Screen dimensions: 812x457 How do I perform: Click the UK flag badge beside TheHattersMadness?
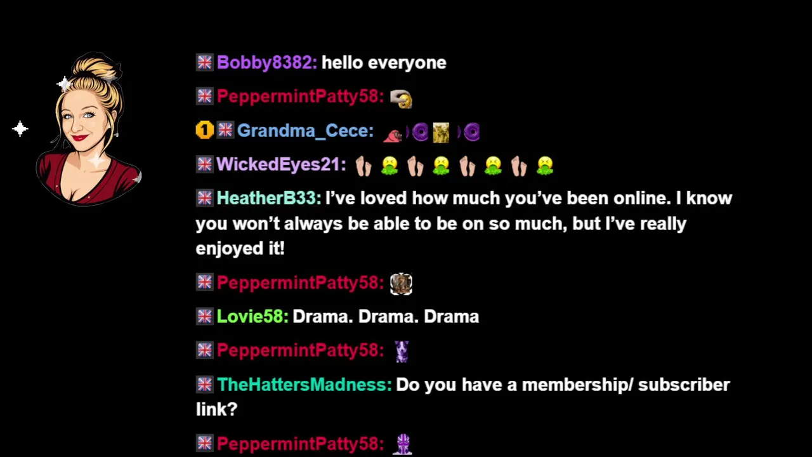tap(204, 384)
